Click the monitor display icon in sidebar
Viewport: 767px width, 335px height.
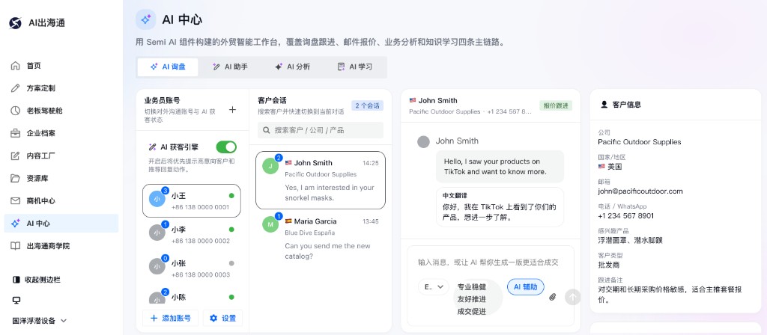[x=16, y=301]
